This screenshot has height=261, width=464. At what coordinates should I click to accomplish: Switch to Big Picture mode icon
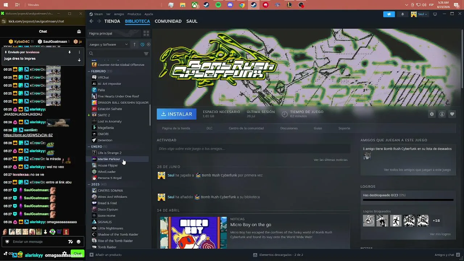tap(435, 14)
